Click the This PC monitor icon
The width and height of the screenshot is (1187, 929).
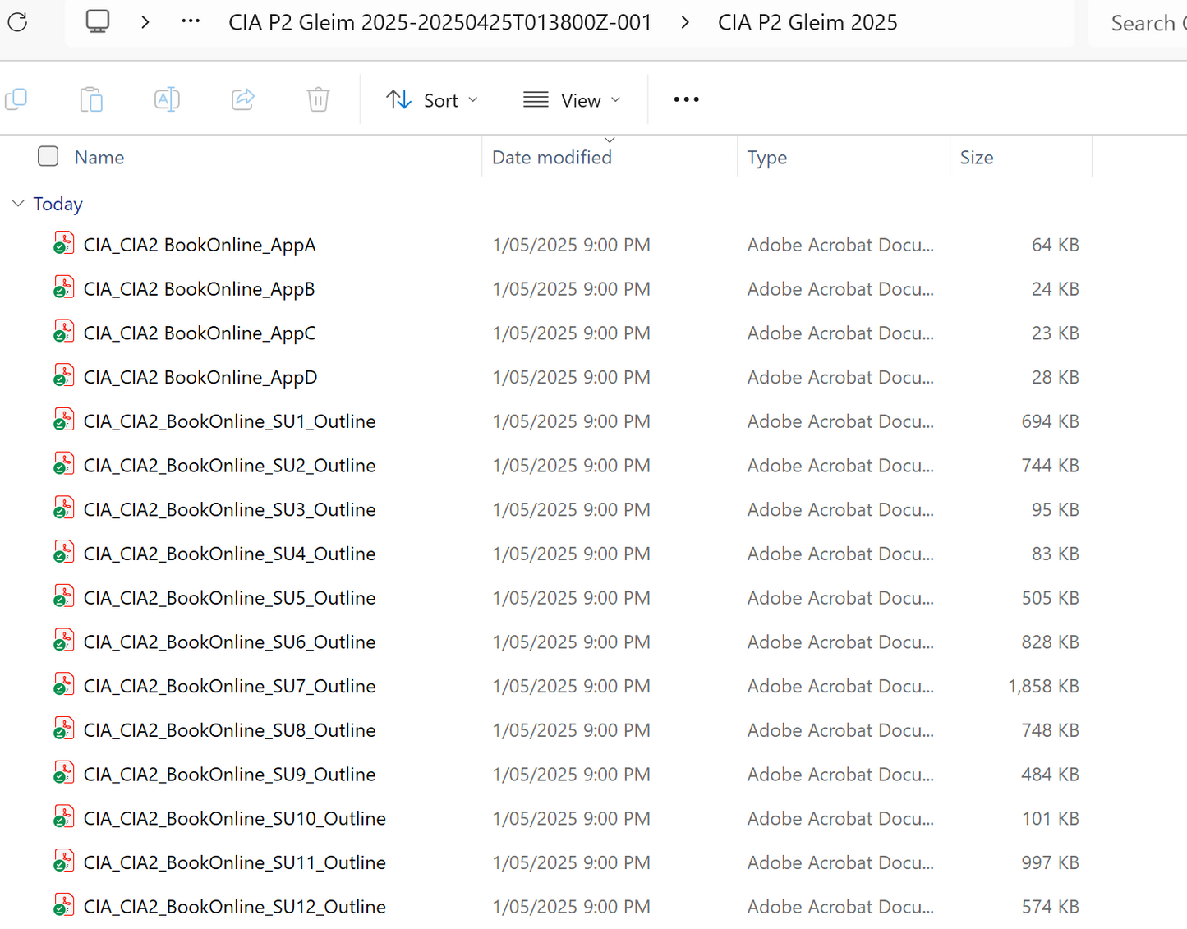(x=98, y=22)
